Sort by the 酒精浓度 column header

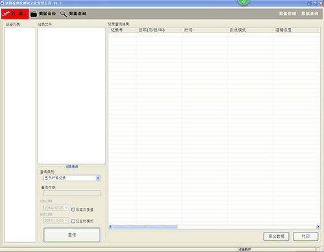point(296,30)
